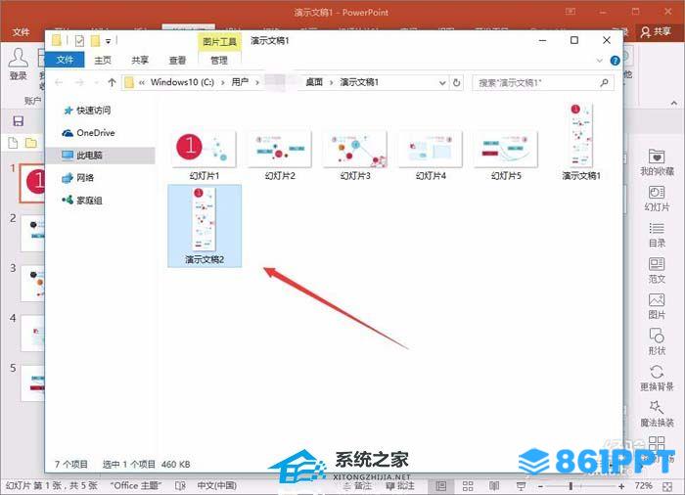Image resolution: width=685 pixels, height=495 pixels.
Task: Open File Explorer help icon
Action: [615, 61]
